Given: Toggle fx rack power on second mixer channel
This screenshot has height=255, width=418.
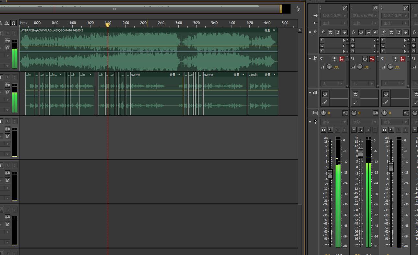Looking at the screenshot, I should 361,32.
